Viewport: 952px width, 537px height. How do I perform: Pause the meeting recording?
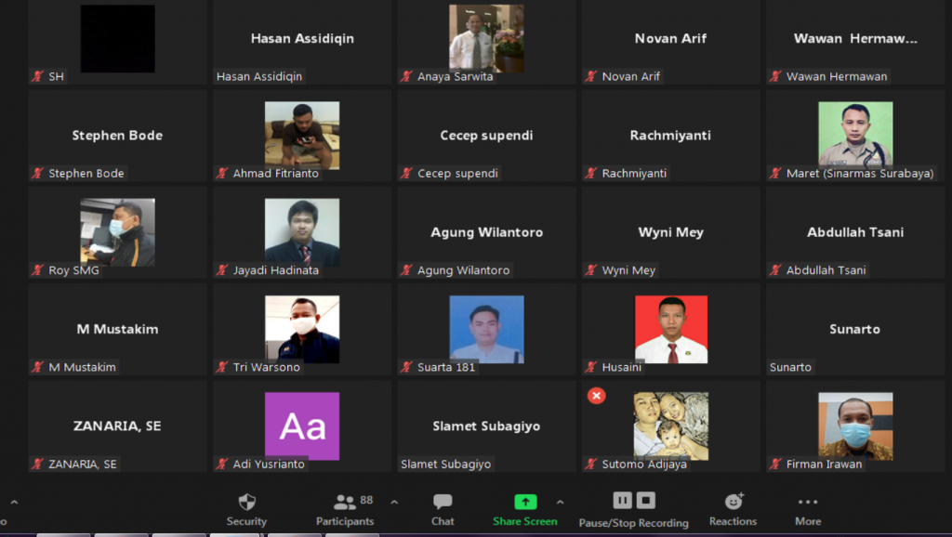pyautogui.click(x=622, y=501)
